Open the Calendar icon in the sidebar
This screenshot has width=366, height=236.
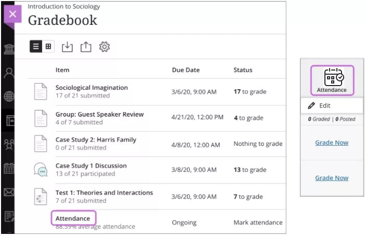(x=9, y=168)
